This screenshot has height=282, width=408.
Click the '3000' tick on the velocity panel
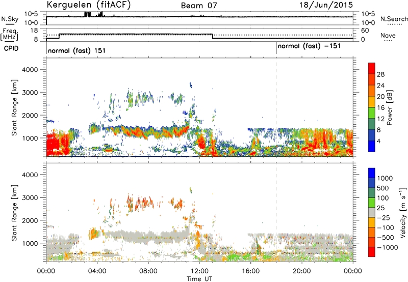pos(30,198)
